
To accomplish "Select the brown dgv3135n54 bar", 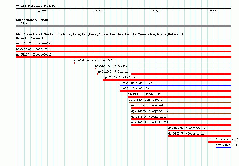I will tap(181, 114).
